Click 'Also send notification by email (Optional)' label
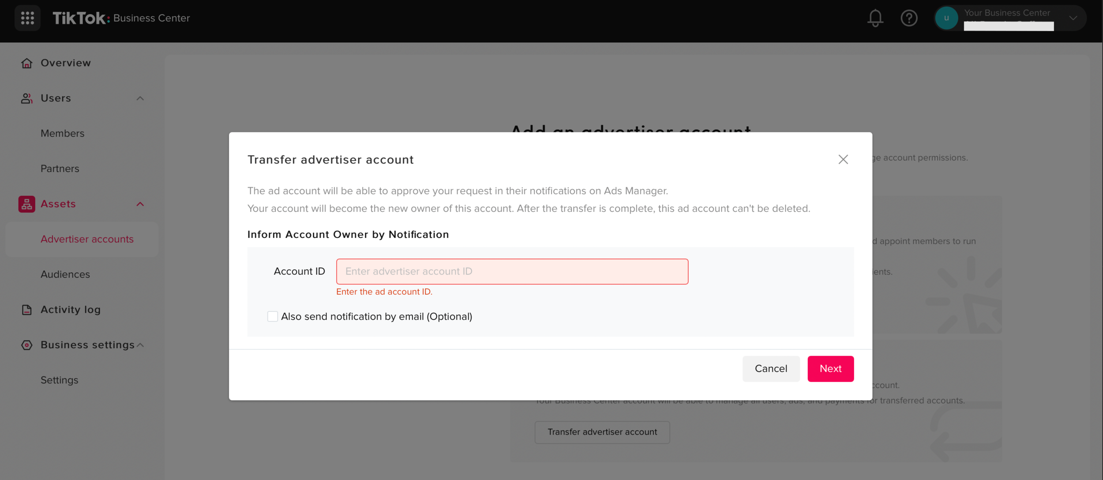This screenshot has width=1103, height=480. 376,316
